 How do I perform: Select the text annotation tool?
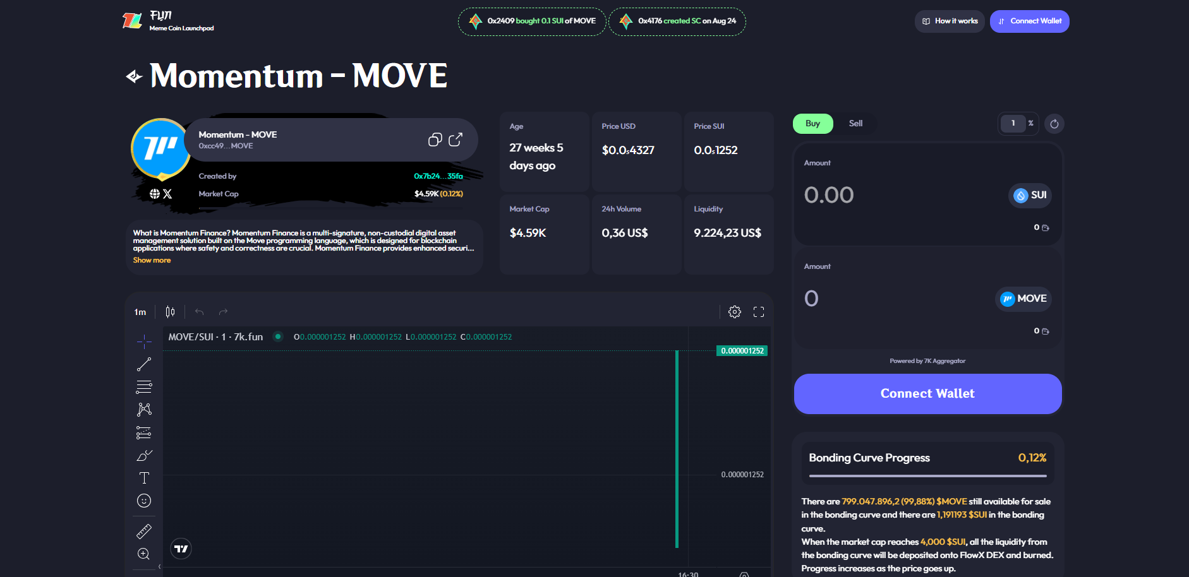[x=144, y=478]
